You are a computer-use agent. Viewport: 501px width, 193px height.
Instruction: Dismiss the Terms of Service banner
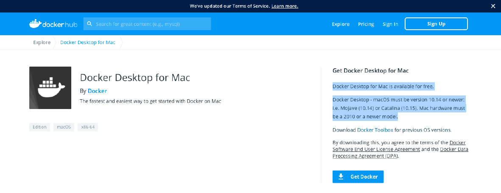pyautogui.click(x=493, y=6)
